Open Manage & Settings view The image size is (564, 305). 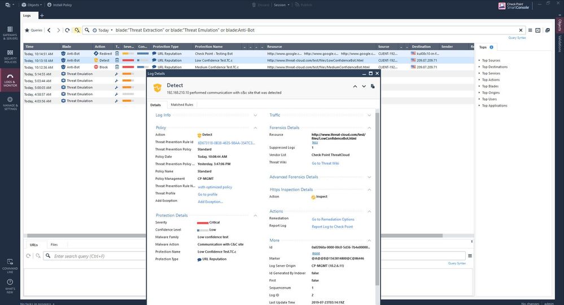10,104
